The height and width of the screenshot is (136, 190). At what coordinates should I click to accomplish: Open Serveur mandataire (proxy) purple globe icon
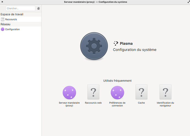click(x=69, y=93)
